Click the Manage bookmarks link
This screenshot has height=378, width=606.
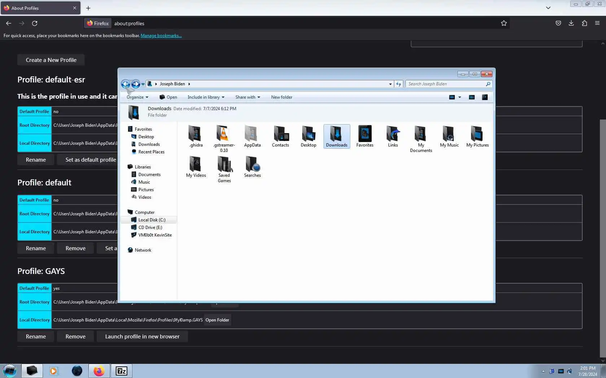coord(161,36)
